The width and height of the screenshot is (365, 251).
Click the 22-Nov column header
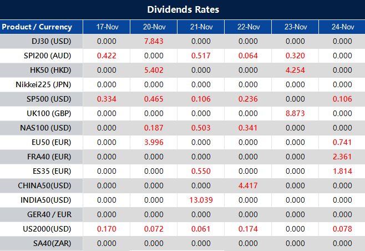248,27
